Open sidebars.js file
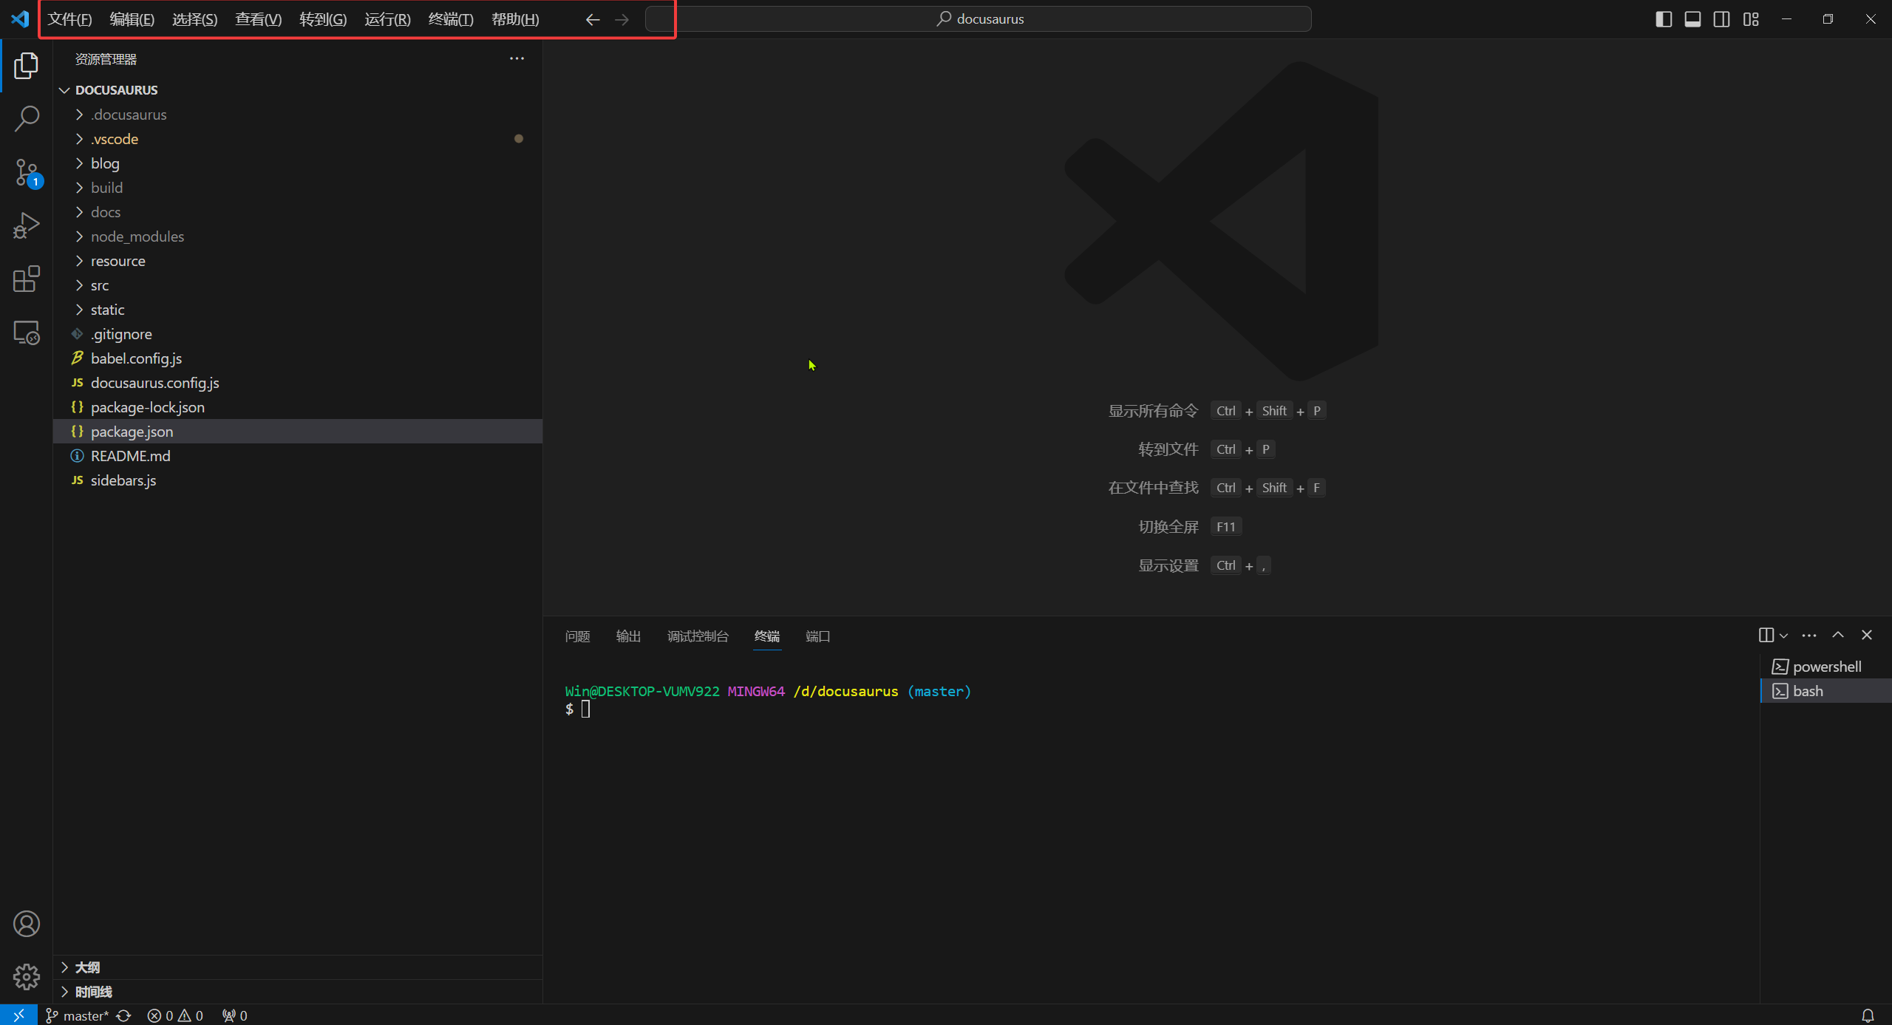The image size is (1892, 1025). click(298, 480)
